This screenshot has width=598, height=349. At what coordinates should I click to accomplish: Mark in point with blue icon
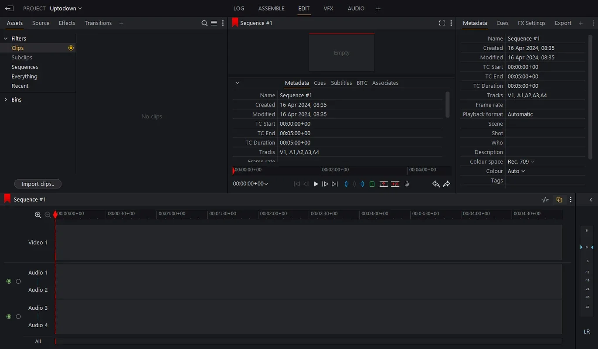[x=347, y=184]
